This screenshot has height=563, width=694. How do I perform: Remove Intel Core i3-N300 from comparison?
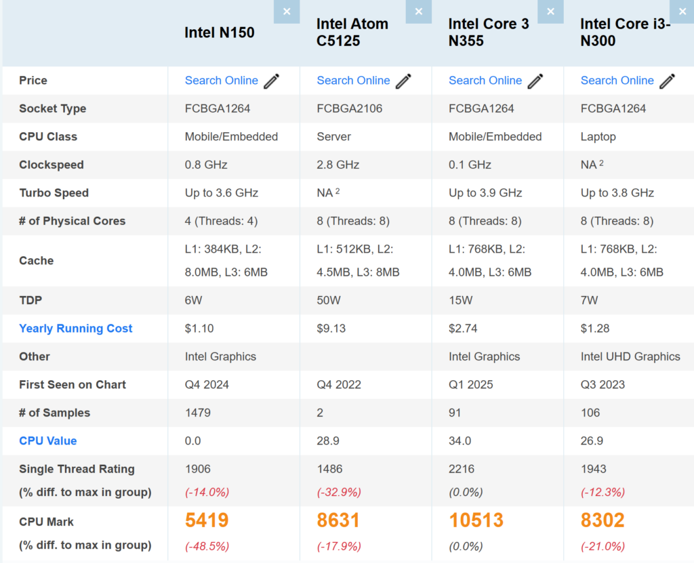click(682, 12)
